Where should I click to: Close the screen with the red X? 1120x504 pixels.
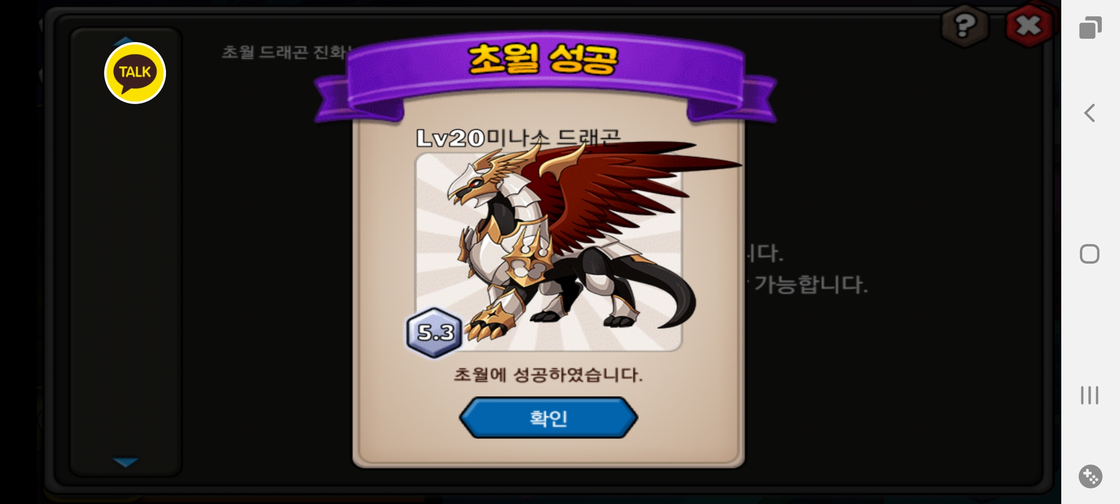coord(1028,26)
